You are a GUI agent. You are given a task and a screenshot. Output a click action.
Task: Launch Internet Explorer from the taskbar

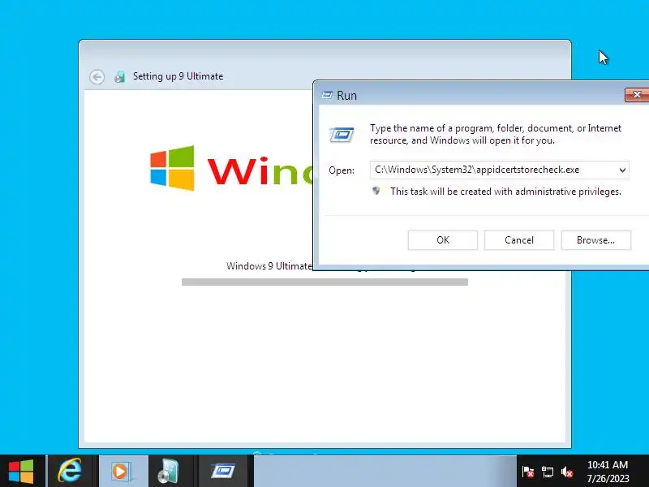click(70, 472)
